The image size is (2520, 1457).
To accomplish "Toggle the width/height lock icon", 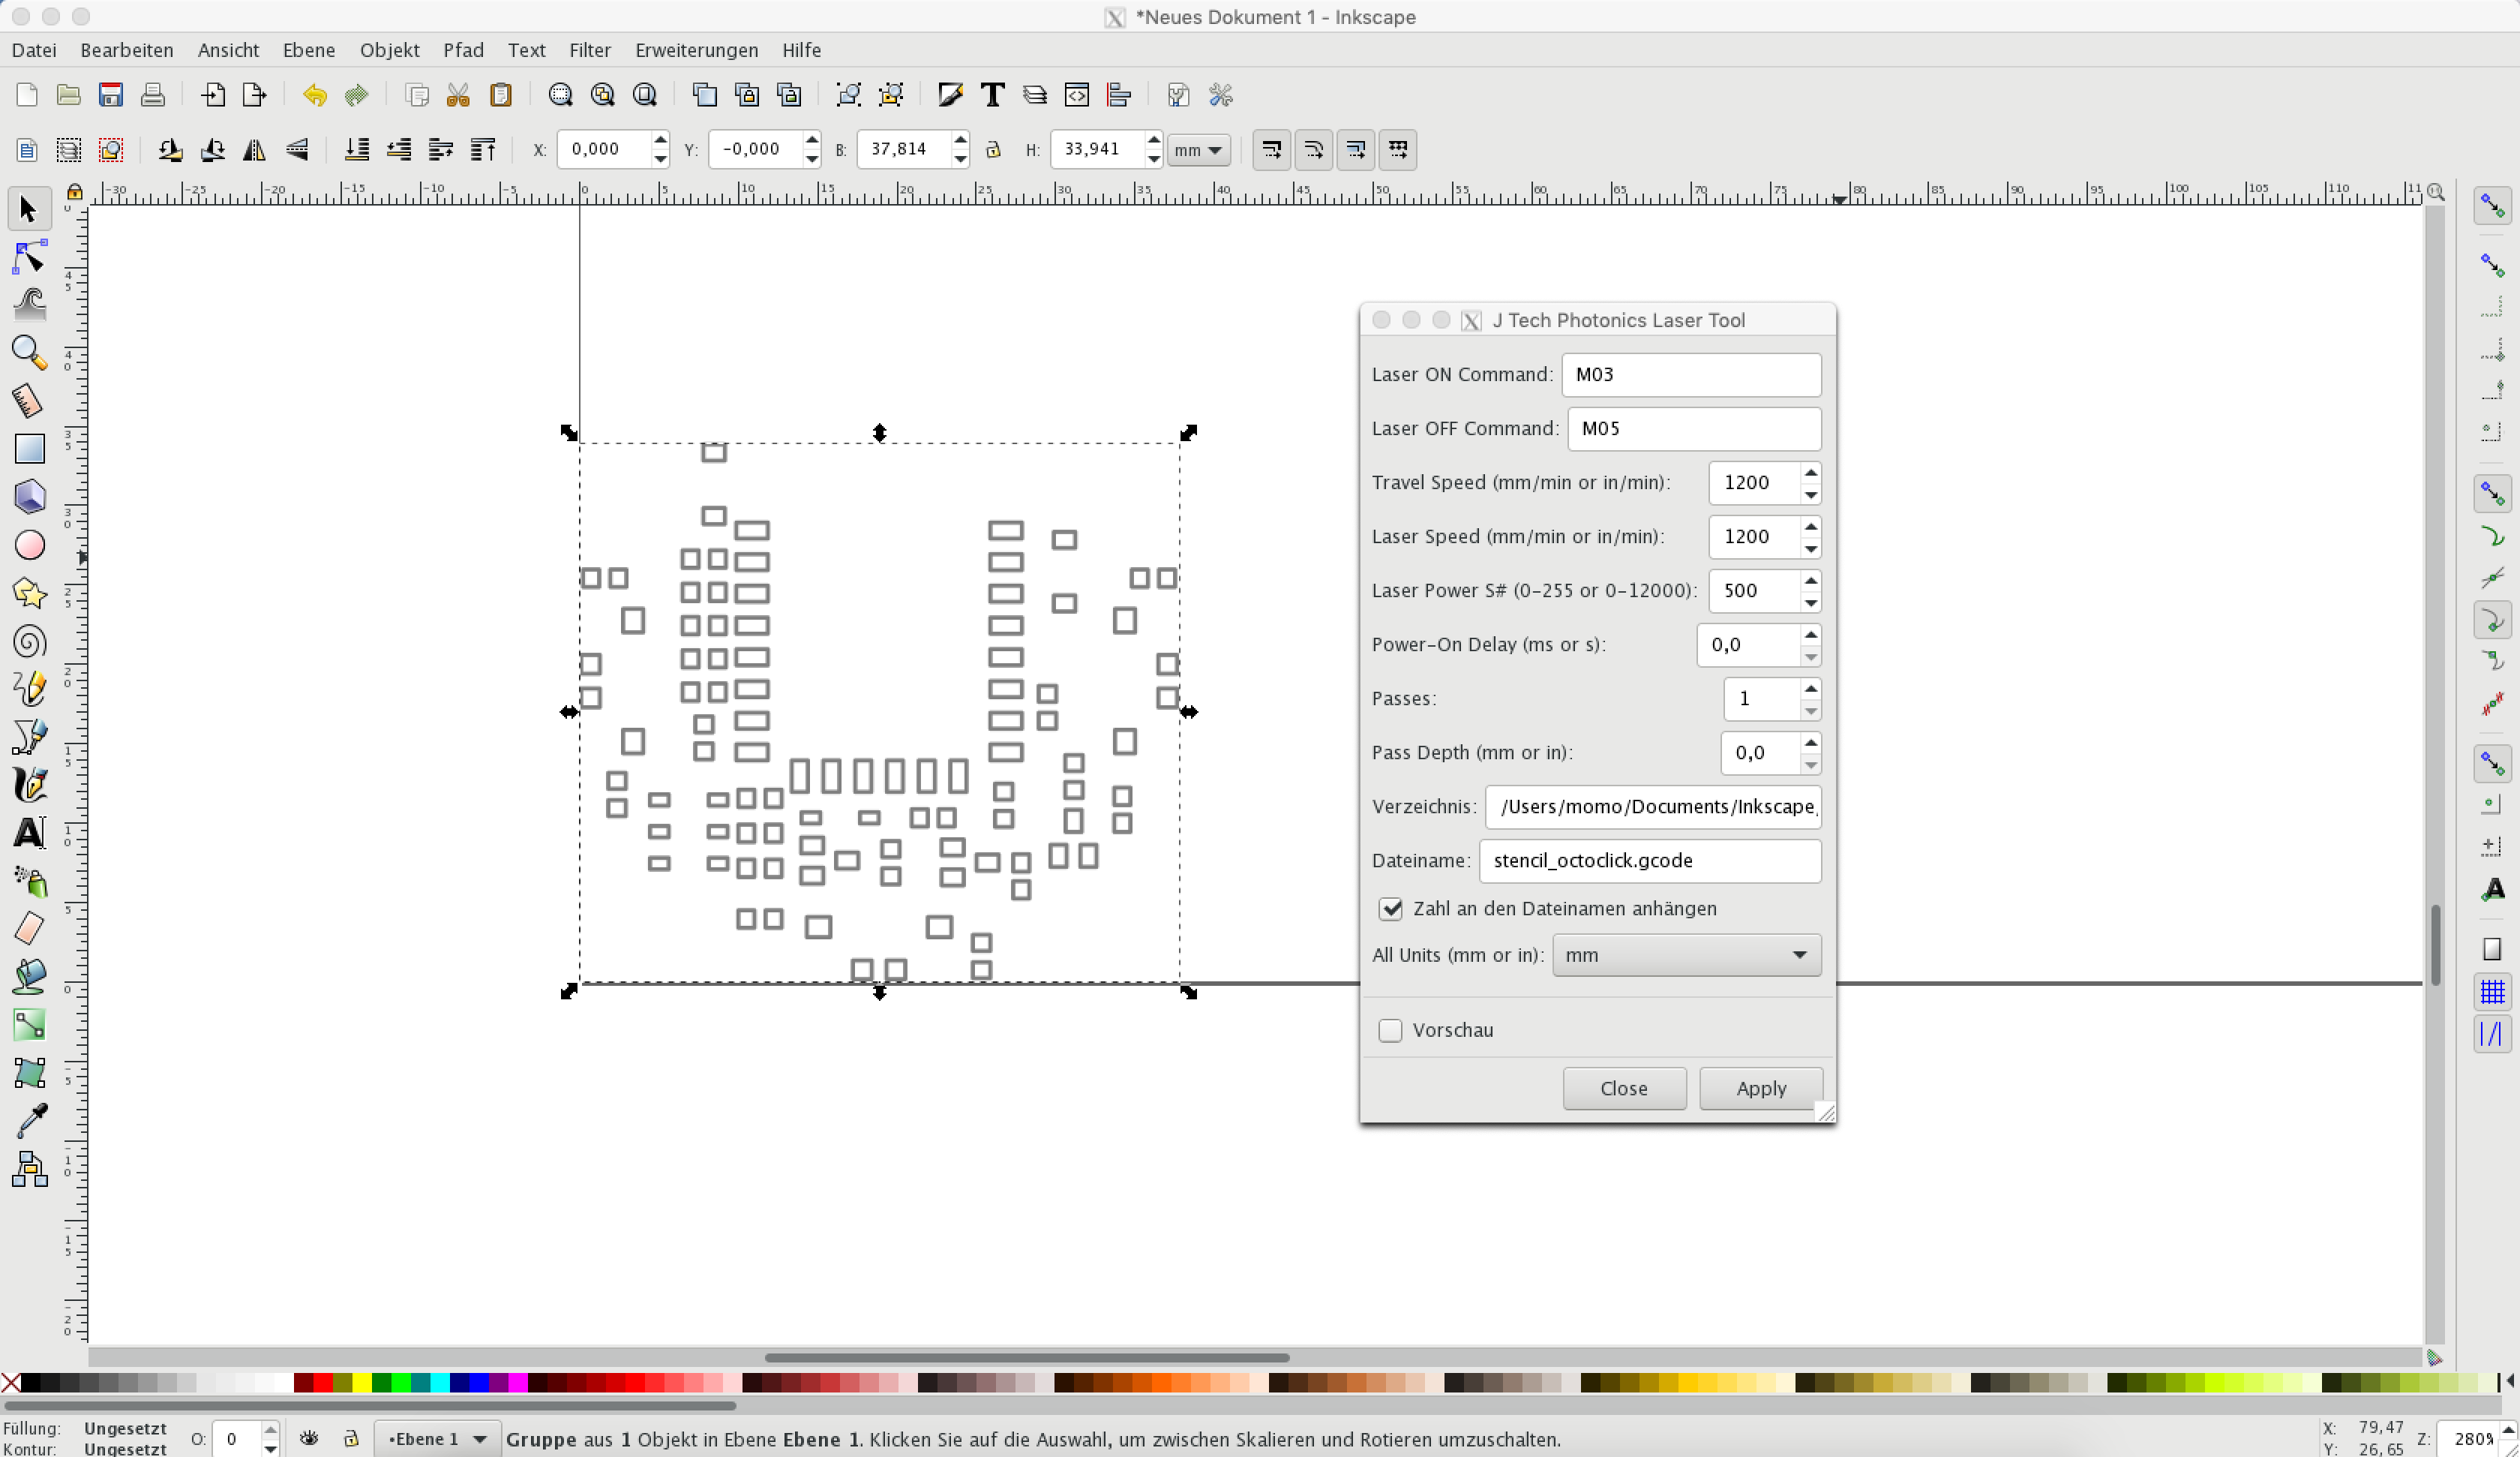I will (993, 149).
